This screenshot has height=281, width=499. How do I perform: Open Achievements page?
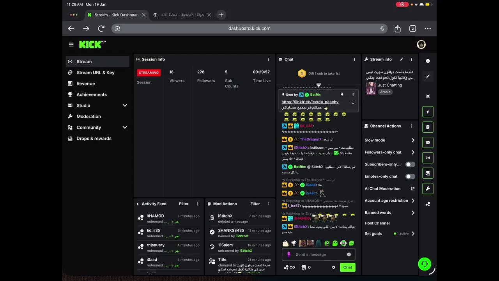(97, 94)
